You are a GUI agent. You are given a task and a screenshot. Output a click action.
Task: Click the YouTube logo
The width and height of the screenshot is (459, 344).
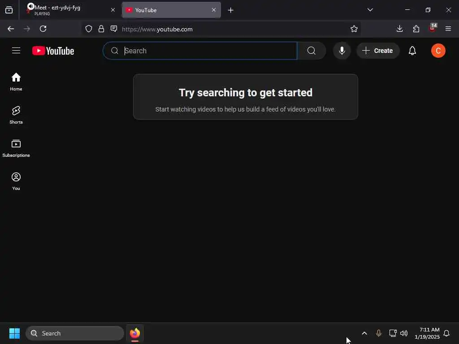pos(53,51)
